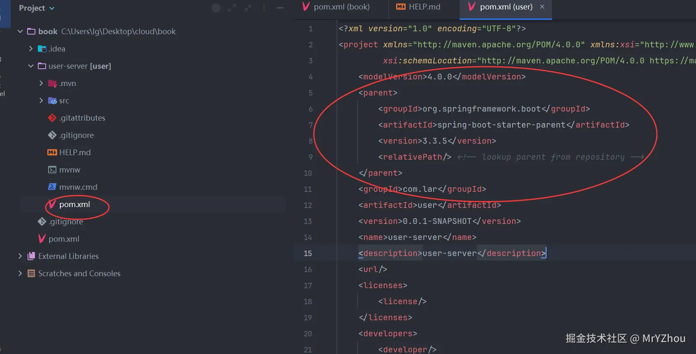
Task: Select the book folder icon
Action: [31, 31]
